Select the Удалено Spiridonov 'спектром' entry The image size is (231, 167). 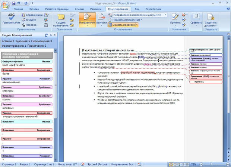pyautogui.click(x=27, y=87)
